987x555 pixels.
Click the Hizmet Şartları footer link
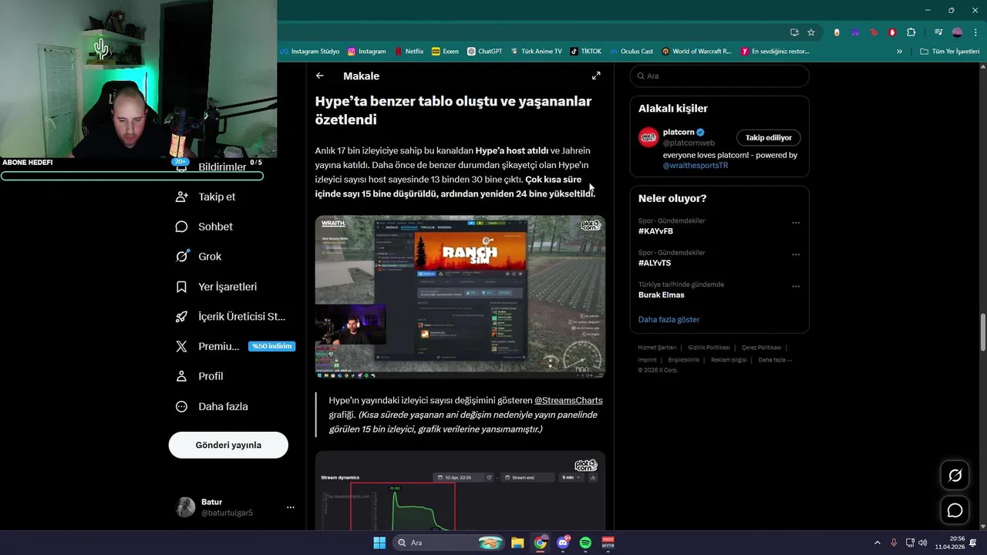click(657, 348)
